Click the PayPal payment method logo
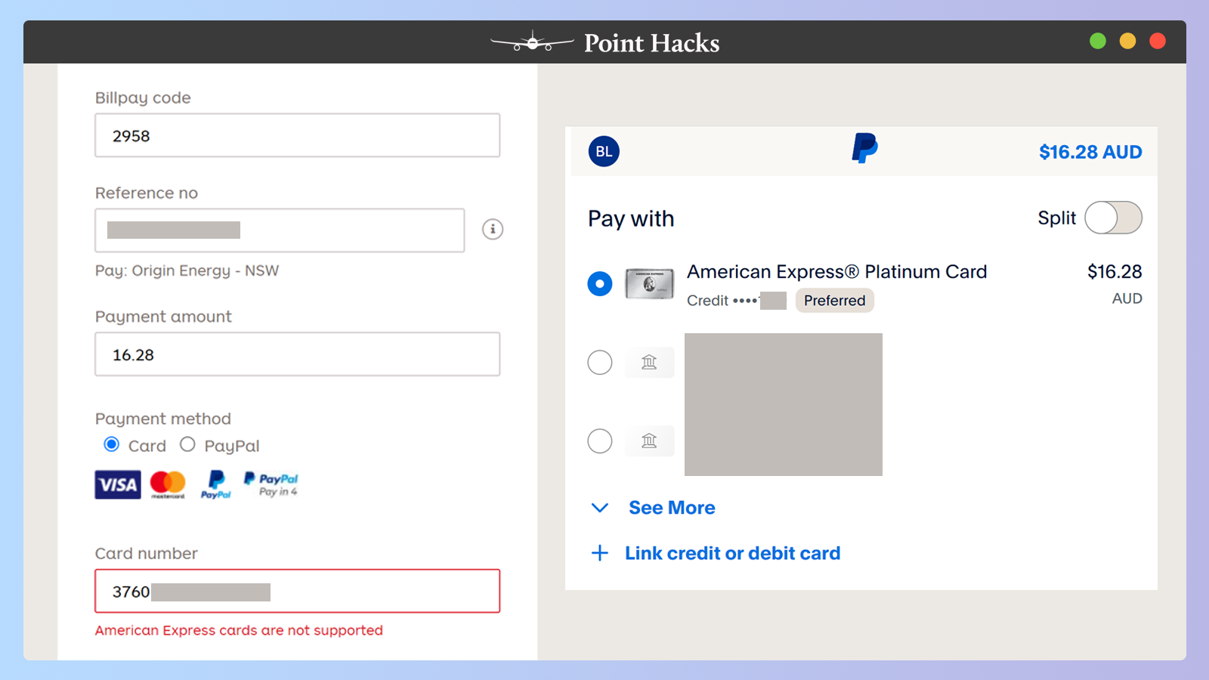Screen dimensions: 1209x680 [x=216, y=484]
